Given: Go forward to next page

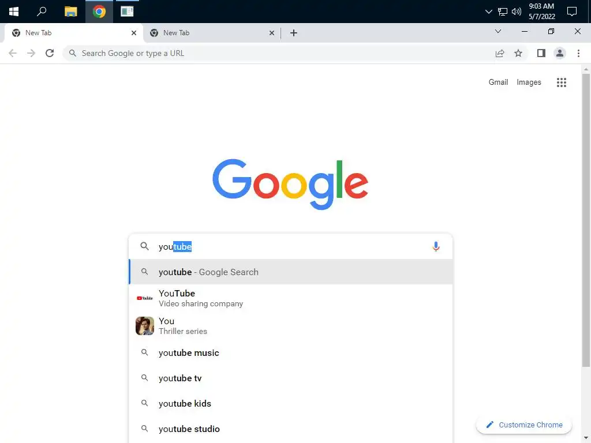Looking at the screenshot, I should click(31, 53).
